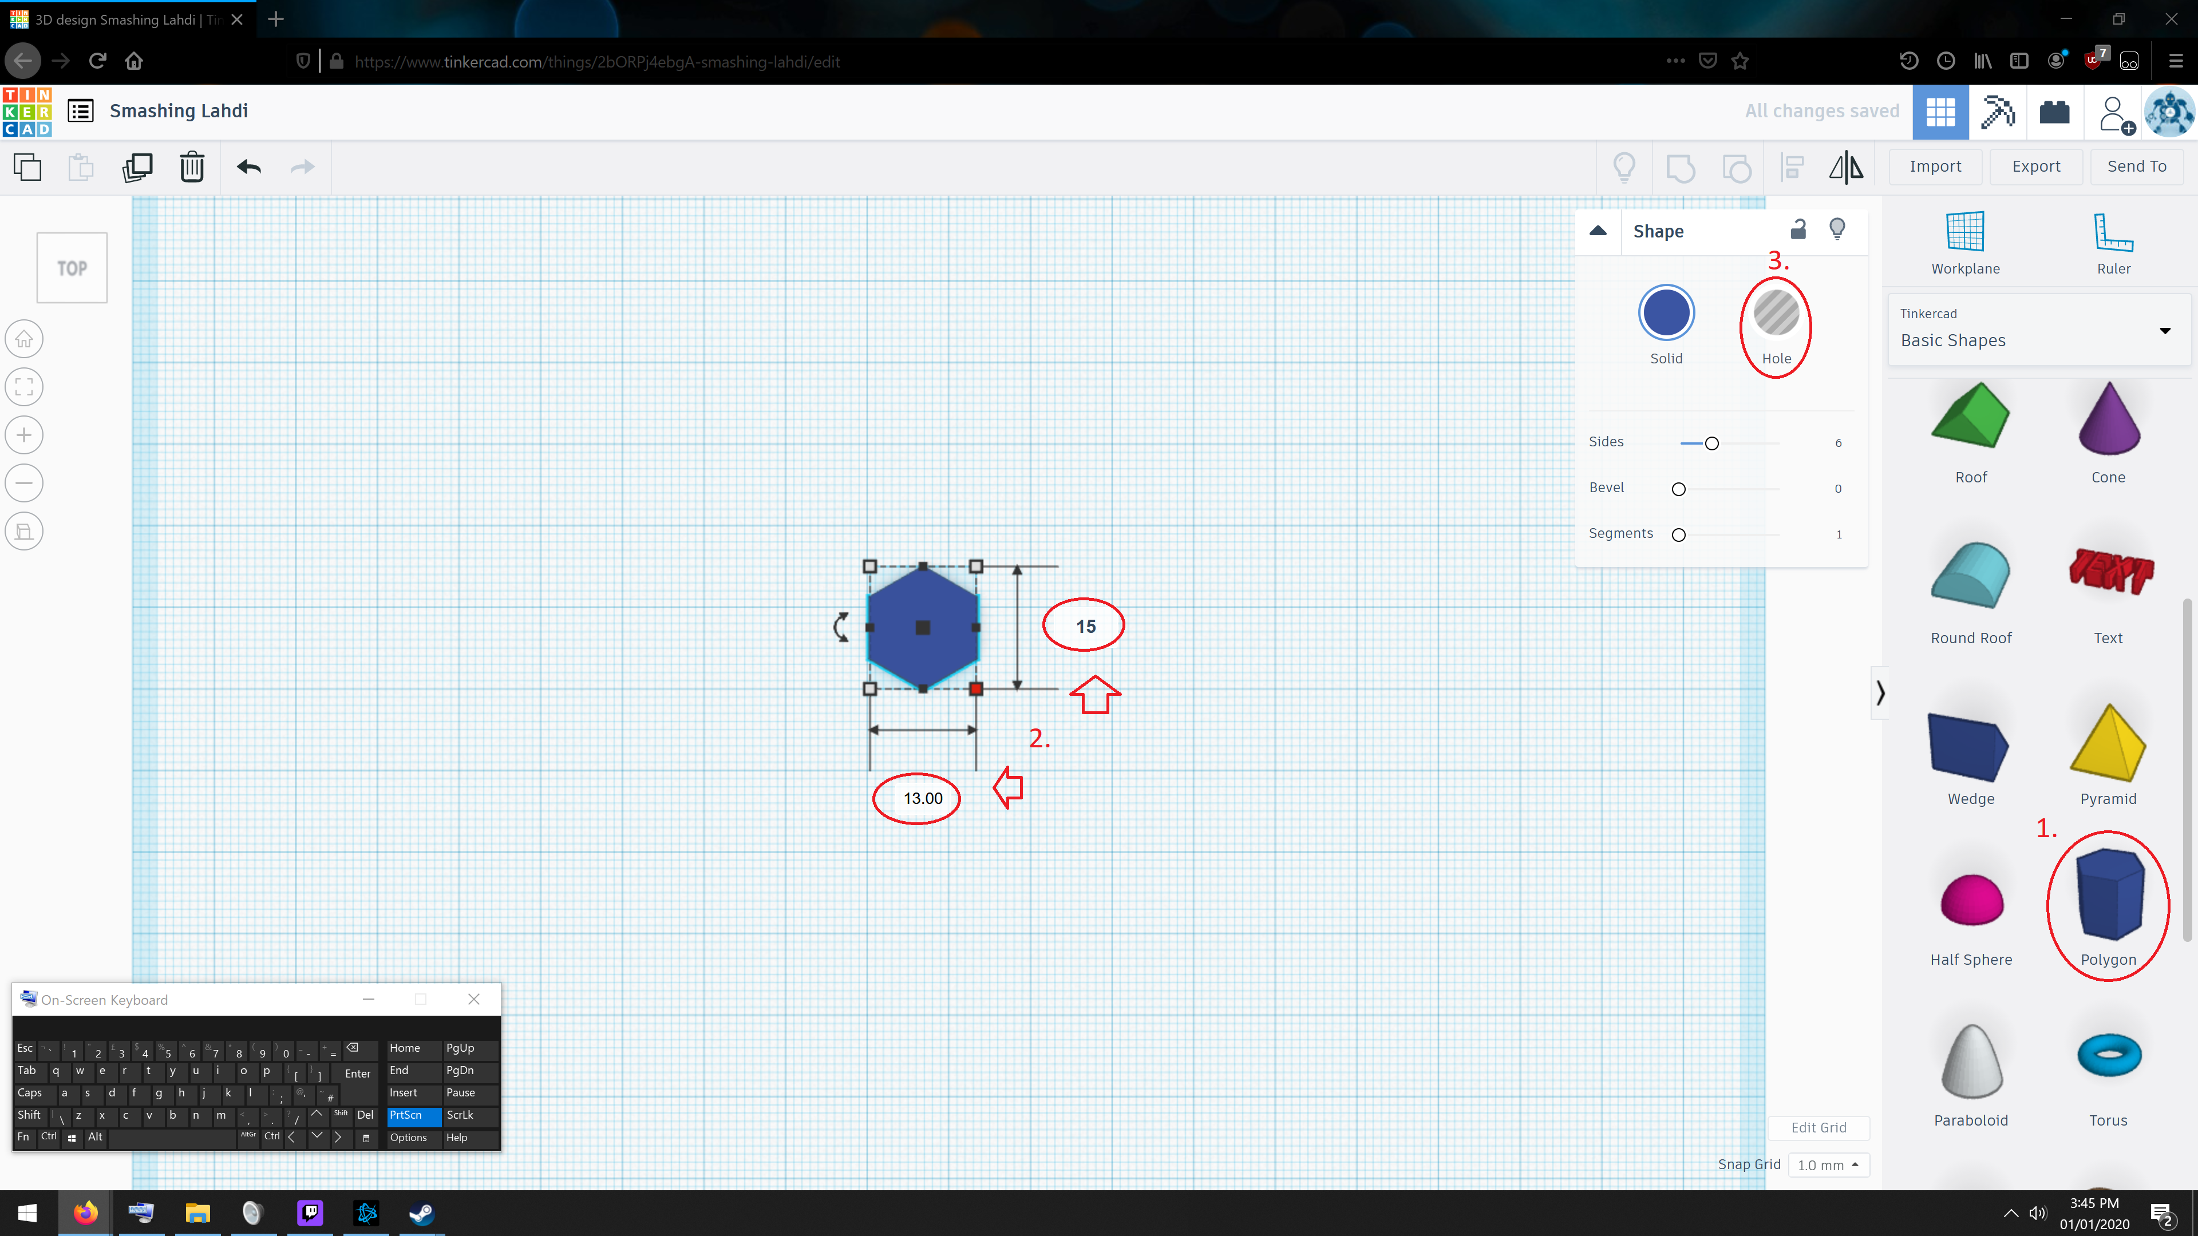Image resolution: width=2198 pixels, height=1236 pixels.
Task: Click the Undo arrow
Action: 248,167
